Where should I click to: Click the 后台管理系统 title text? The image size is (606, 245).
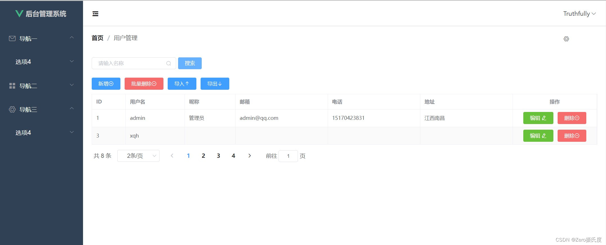(46, 14)
